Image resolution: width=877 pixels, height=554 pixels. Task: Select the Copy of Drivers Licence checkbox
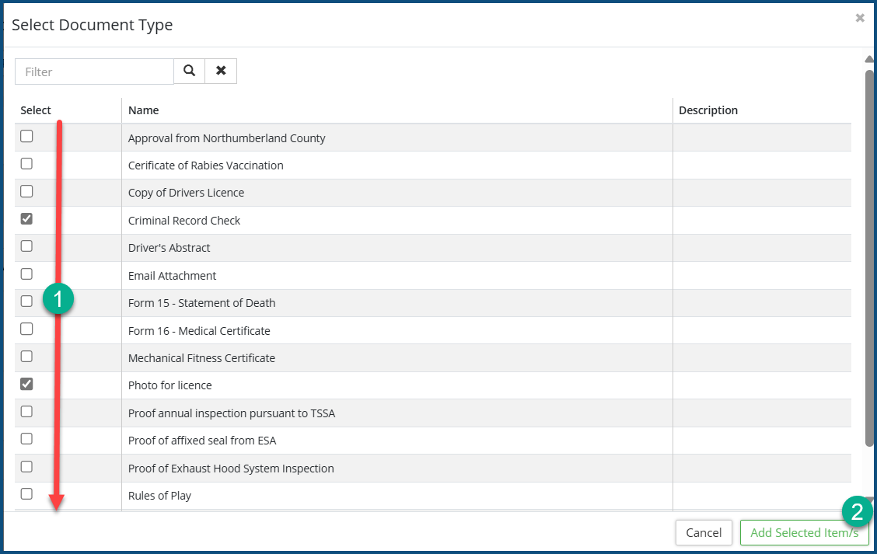[x=26, y=191]
